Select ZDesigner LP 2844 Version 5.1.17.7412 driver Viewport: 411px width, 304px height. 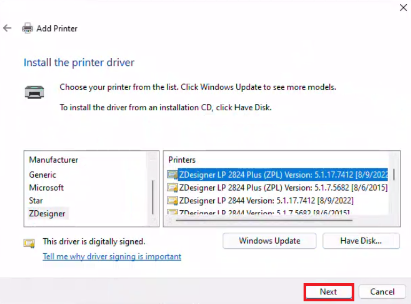pyautogui.click(x=266, y=201)
